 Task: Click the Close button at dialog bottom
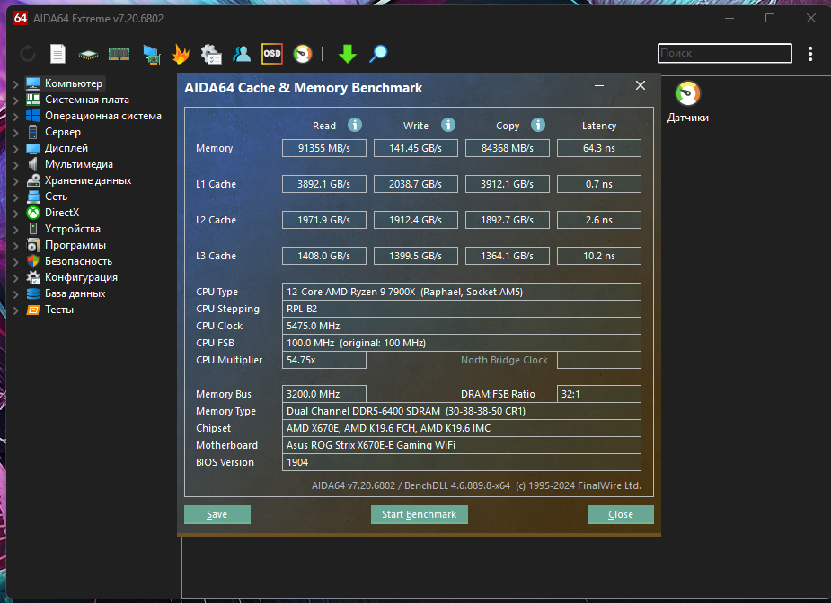point(620,514)
